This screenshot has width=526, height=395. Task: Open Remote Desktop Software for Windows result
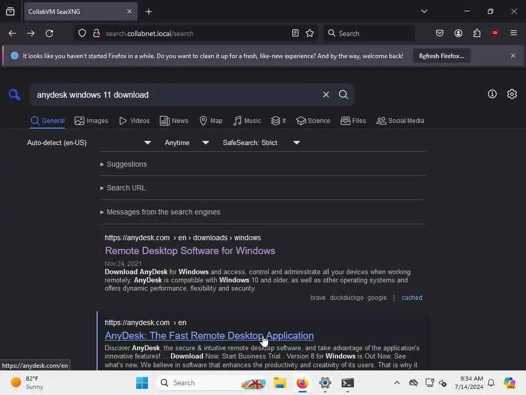[190, 251]
